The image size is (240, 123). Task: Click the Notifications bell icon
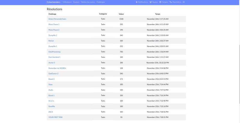(136, 2)
